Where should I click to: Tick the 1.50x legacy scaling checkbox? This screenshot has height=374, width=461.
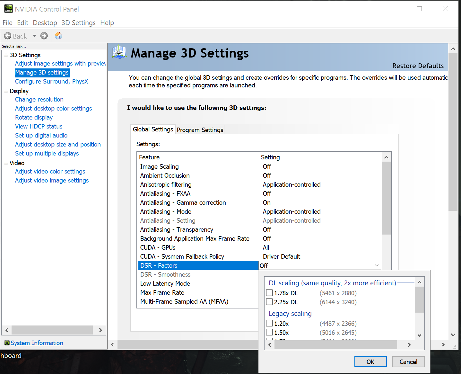270,332
